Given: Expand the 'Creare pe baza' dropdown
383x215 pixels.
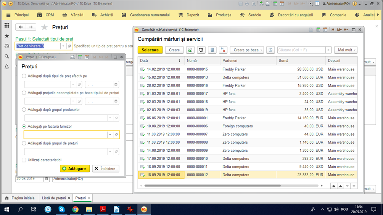Looking at the screenshot, I should 247,50.
